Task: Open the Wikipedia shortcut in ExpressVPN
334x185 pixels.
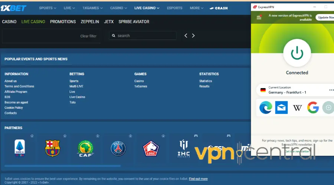Action: pos(297,108)
